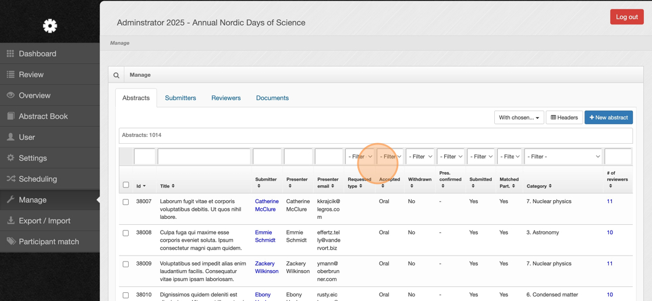Open Scheduling via its shuffle icon
The width and height of the screenshot is (652, 301).
pos(10,179)
